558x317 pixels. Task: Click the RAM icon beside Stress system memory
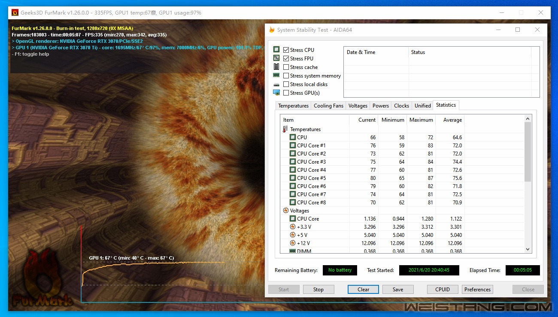pyautogui.click(x=276, y=75)
